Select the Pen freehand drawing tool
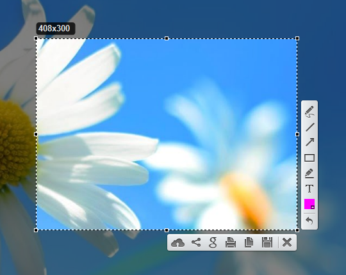The width and height of the screenshot is (346, 275). [309, 112]
